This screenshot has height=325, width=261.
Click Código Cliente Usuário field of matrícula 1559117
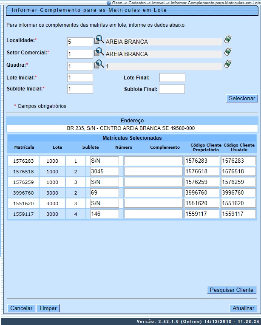[238, 214]
